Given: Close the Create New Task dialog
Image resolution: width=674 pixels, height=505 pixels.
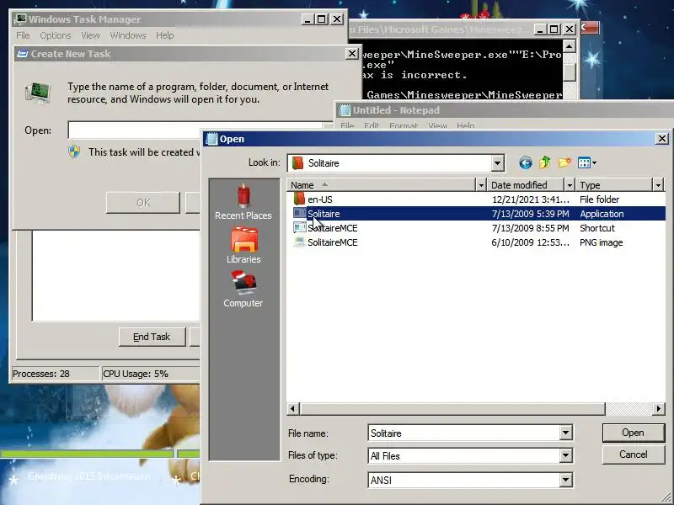Looking at the screenshot, I should (x=351, y=54).
